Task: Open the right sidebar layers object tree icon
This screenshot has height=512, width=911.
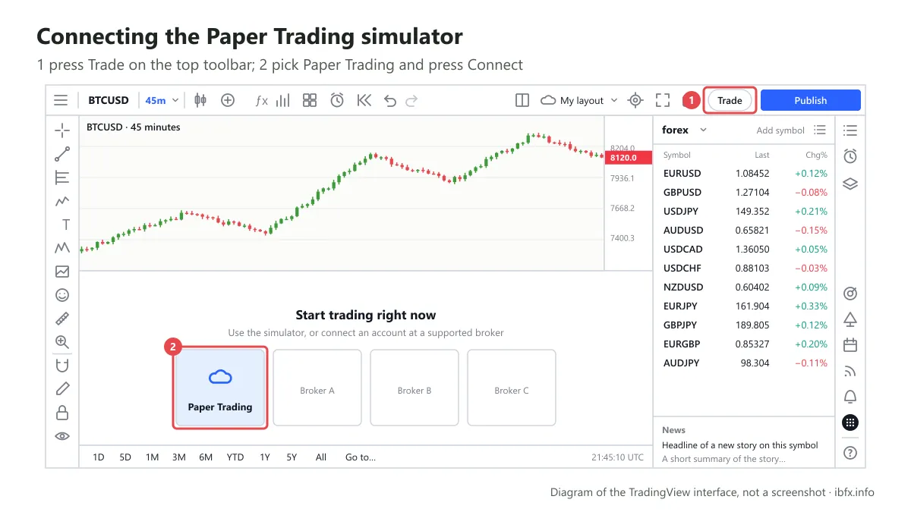Action: click(x=850, y=184)
